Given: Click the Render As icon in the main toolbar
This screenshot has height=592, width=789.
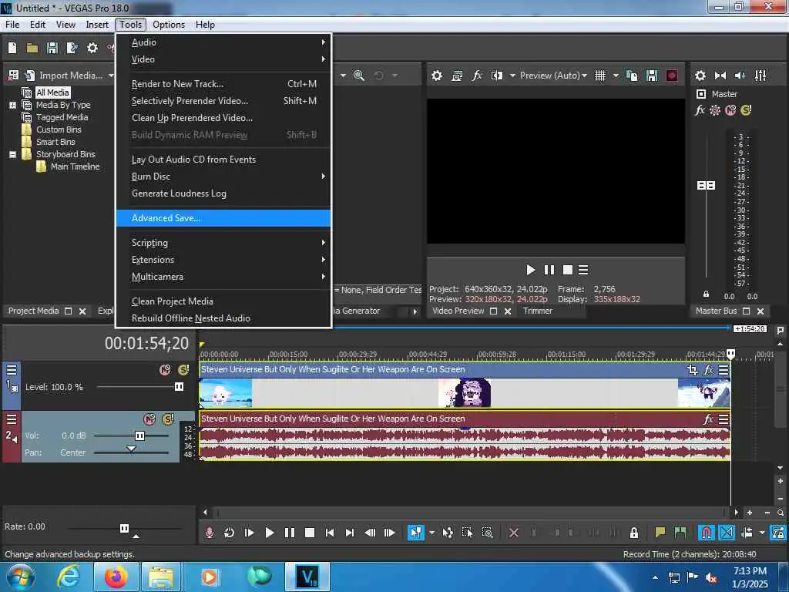Looking at the screenshot, I should [x=72, y=48].
